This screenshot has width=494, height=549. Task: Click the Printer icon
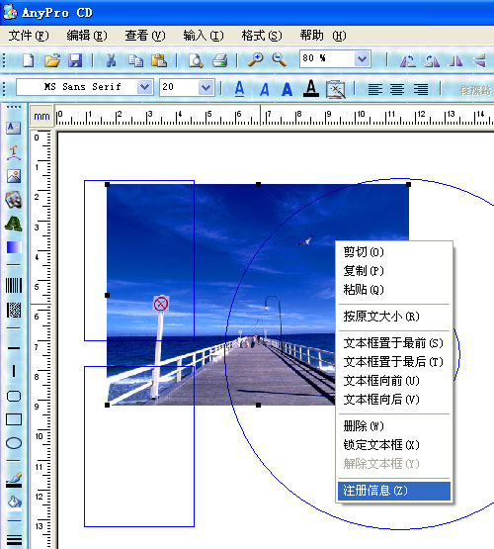point(220,60)
